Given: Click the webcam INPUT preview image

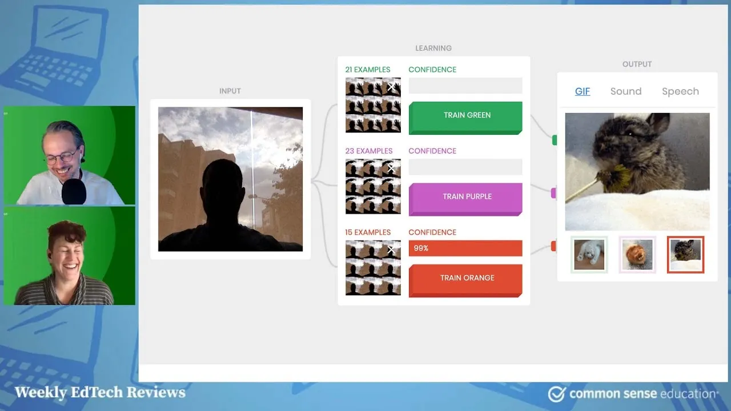Looking at the screenshot, I should 230,179.
